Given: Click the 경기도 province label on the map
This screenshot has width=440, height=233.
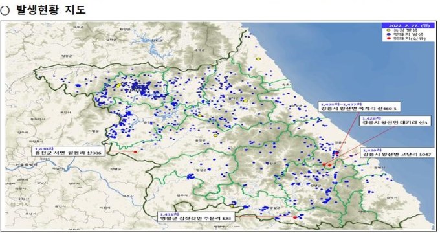Looking at the screenshot, I should point(19,204).
